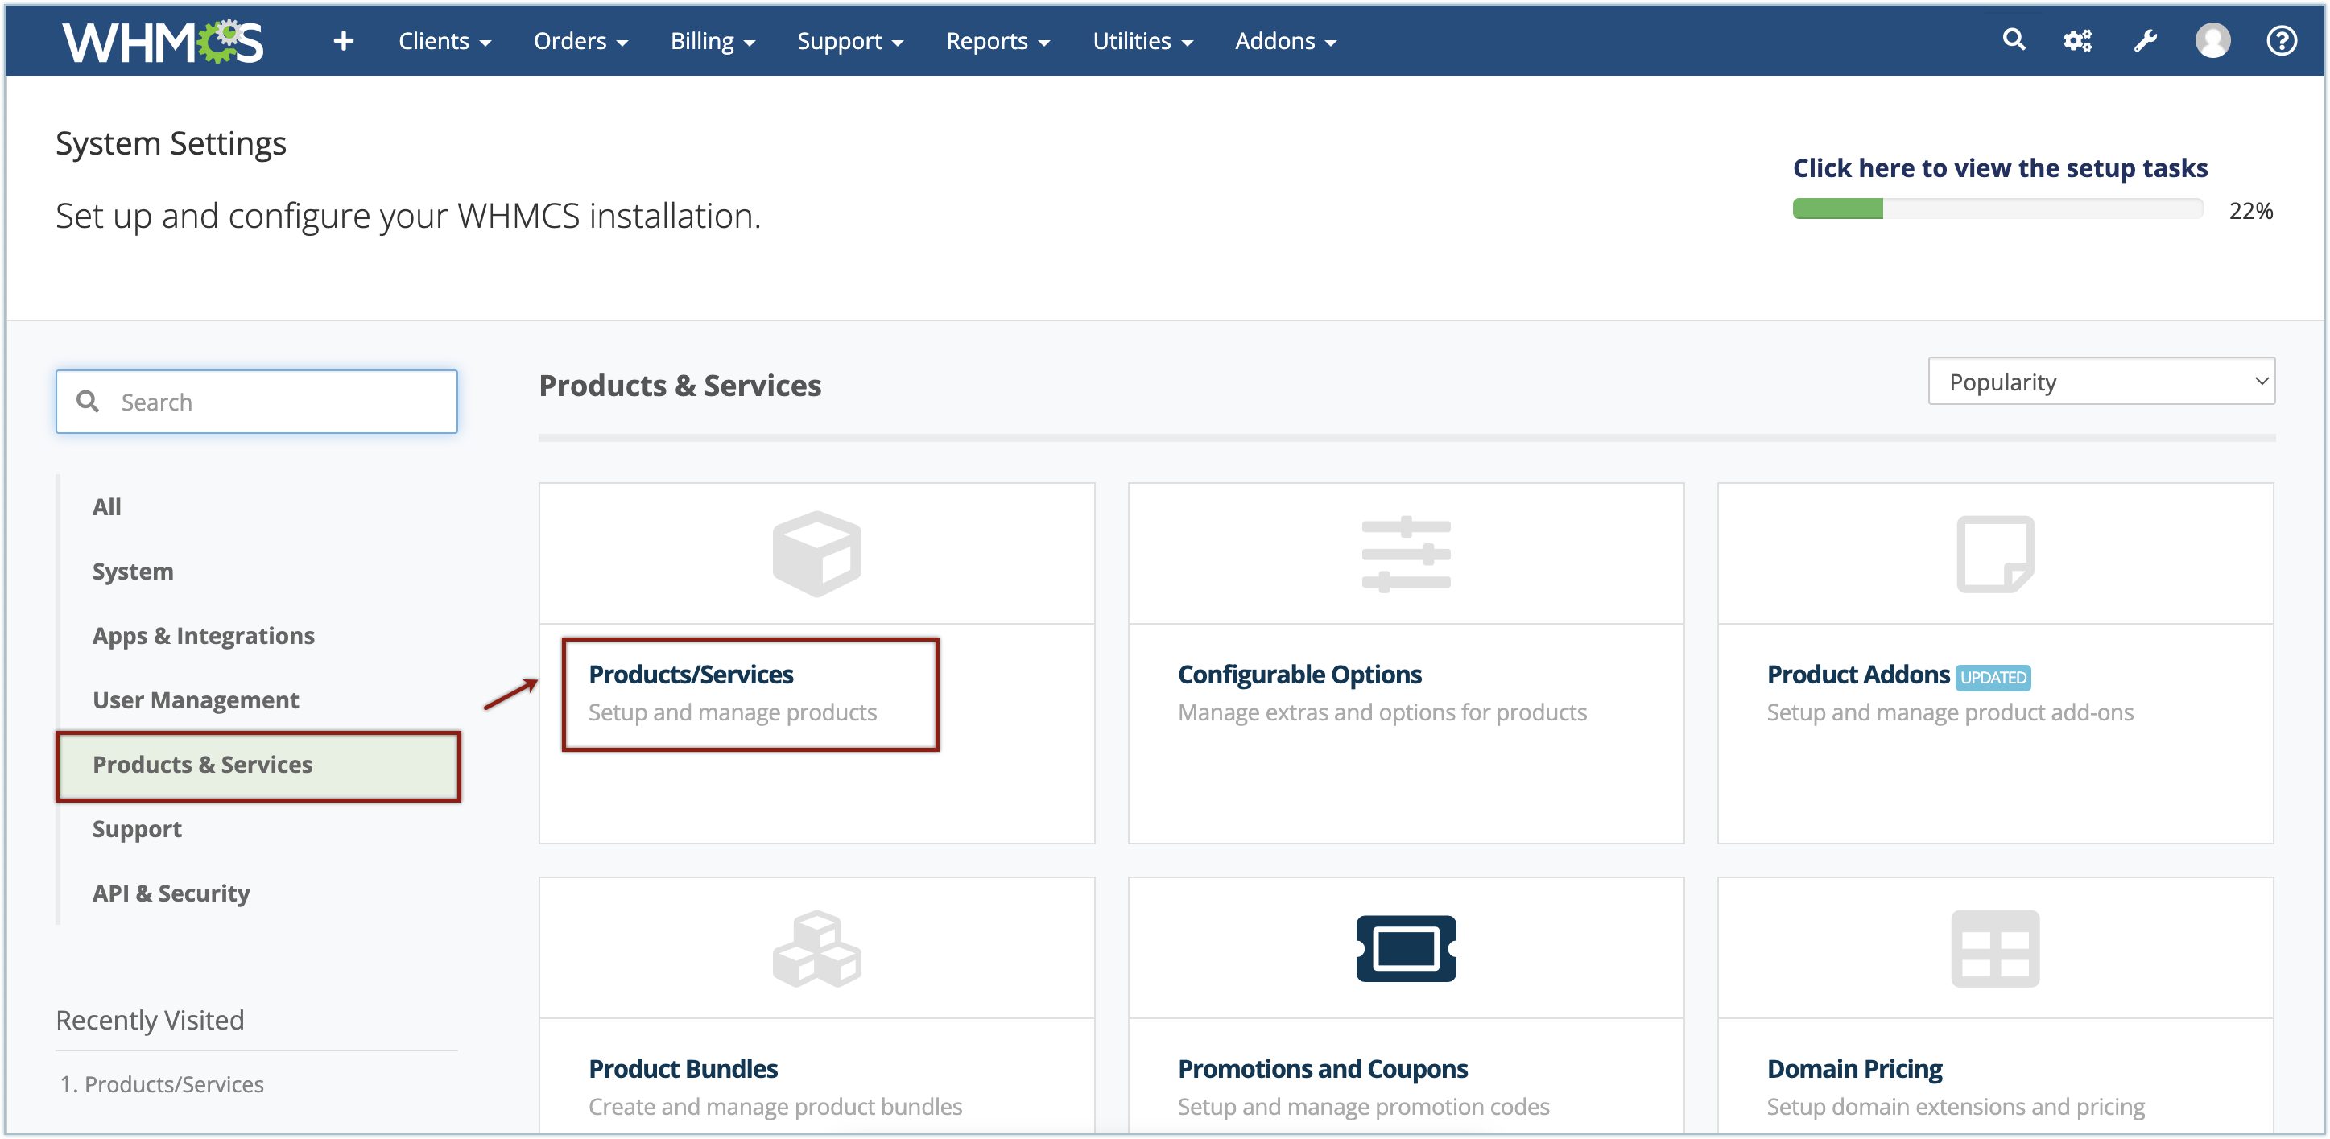Expand the Billing menu dropdown

[x=712, y=42]
